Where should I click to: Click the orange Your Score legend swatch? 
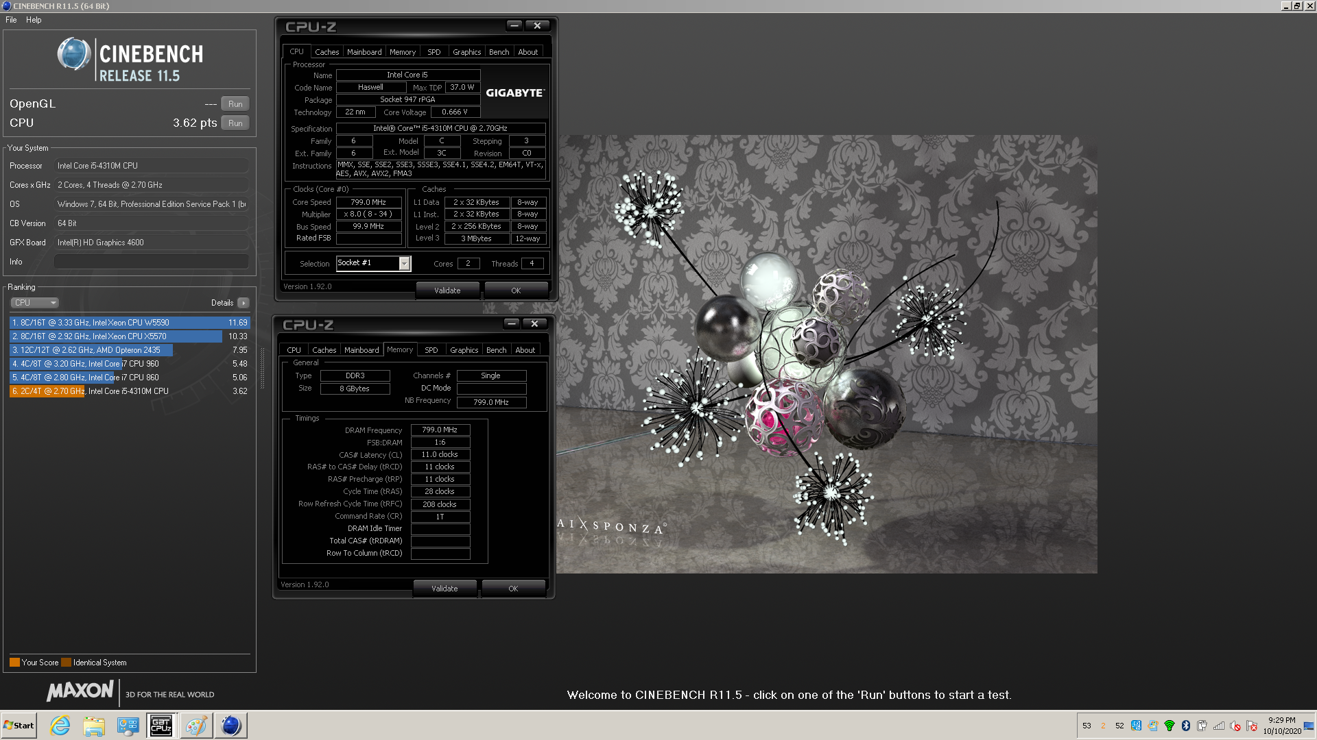(14, 663)
